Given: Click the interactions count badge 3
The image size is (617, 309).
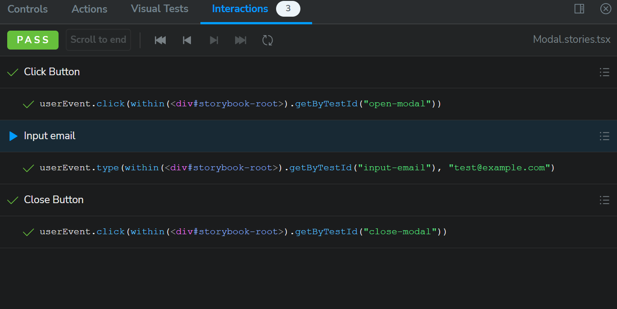Looking at the screenshot, I should coord(288,9).
